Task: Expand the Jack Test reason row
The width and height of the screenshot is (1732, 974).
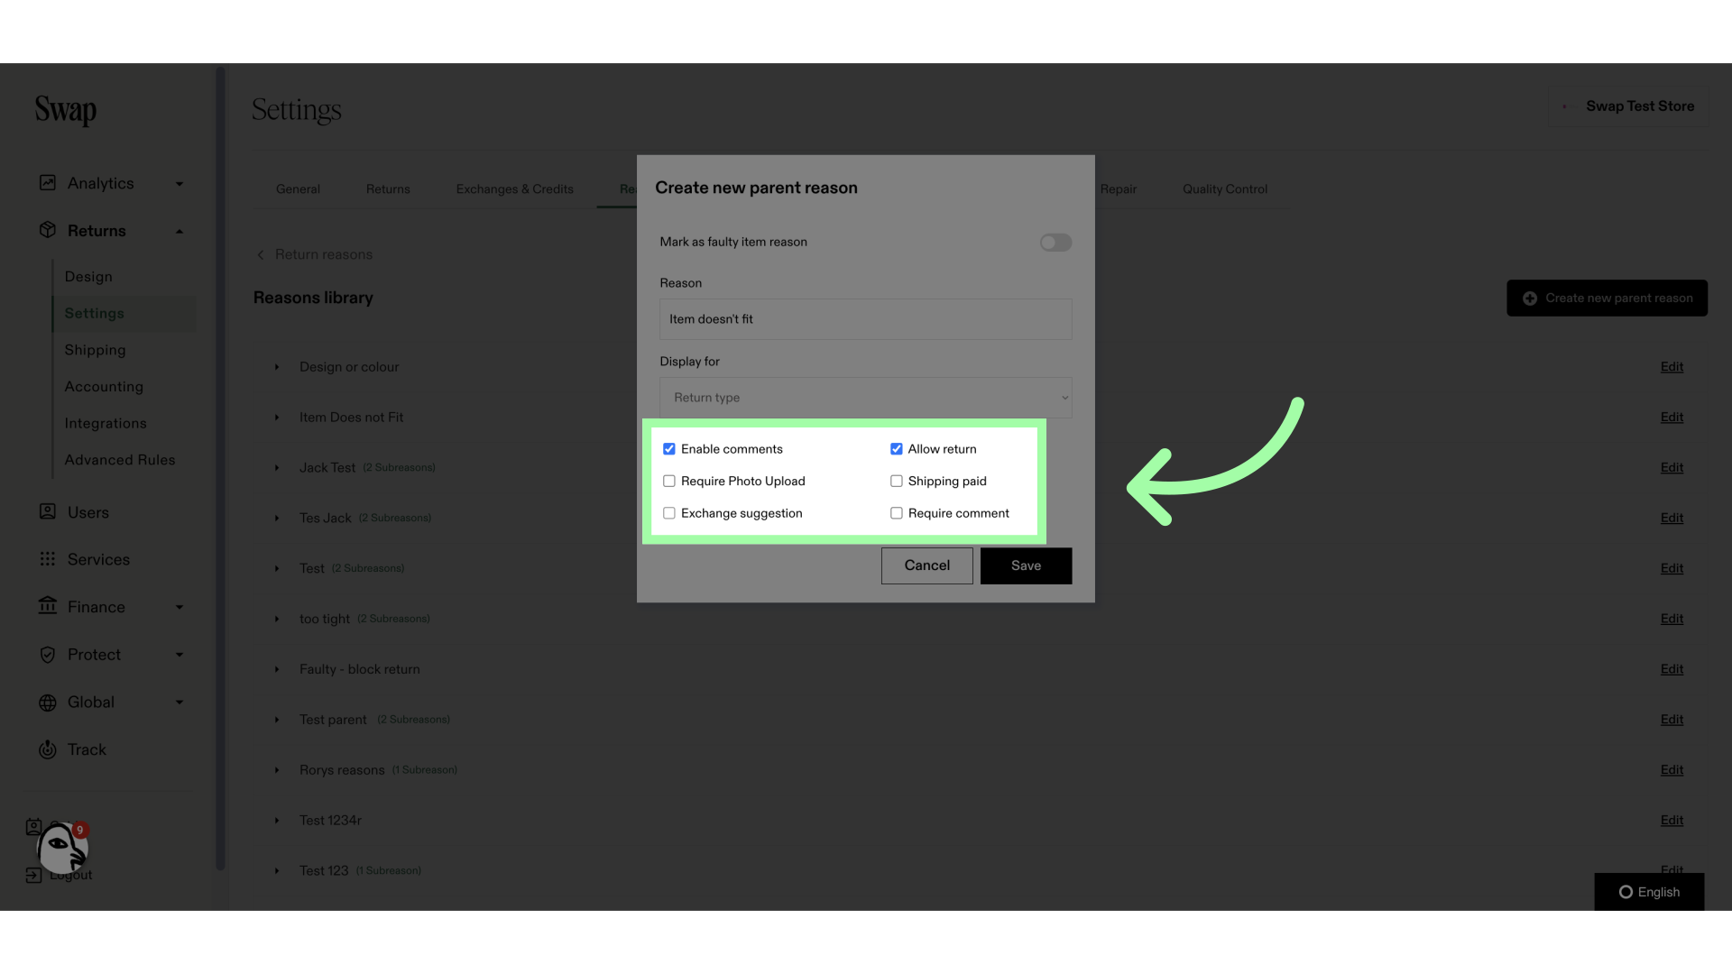Action: click(x=277, y=468)
